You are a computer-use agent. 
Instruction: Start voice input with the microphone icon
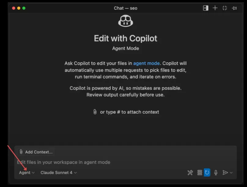pyautogui.click(x=216, y=172)
